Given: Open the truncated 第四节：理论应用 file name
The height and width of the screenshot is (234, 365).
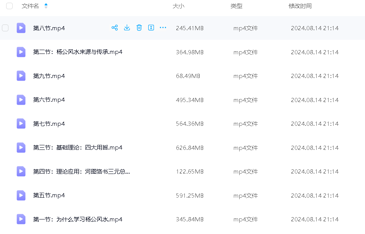Looking at the screenshot, I should click(82, 172).
